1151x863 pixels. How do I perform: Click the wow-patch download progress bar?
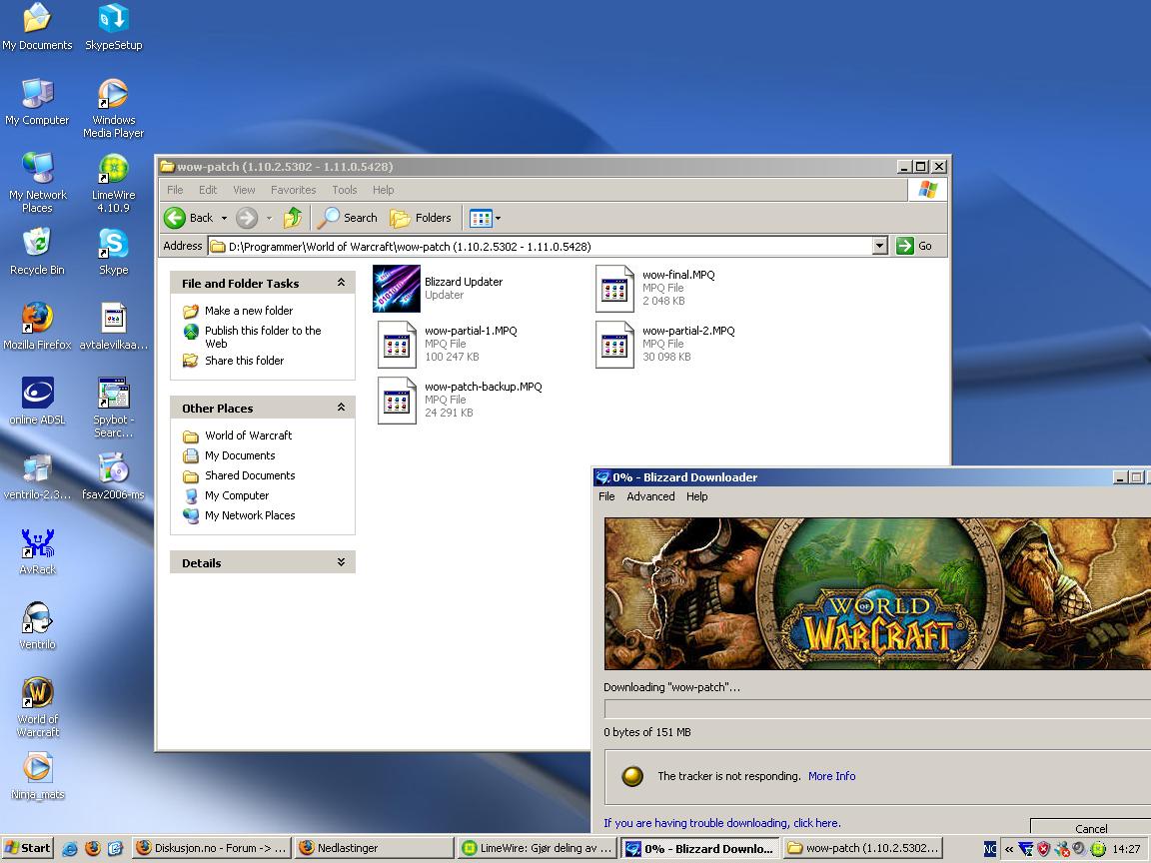pyautogui.click(x=877, y=709)
